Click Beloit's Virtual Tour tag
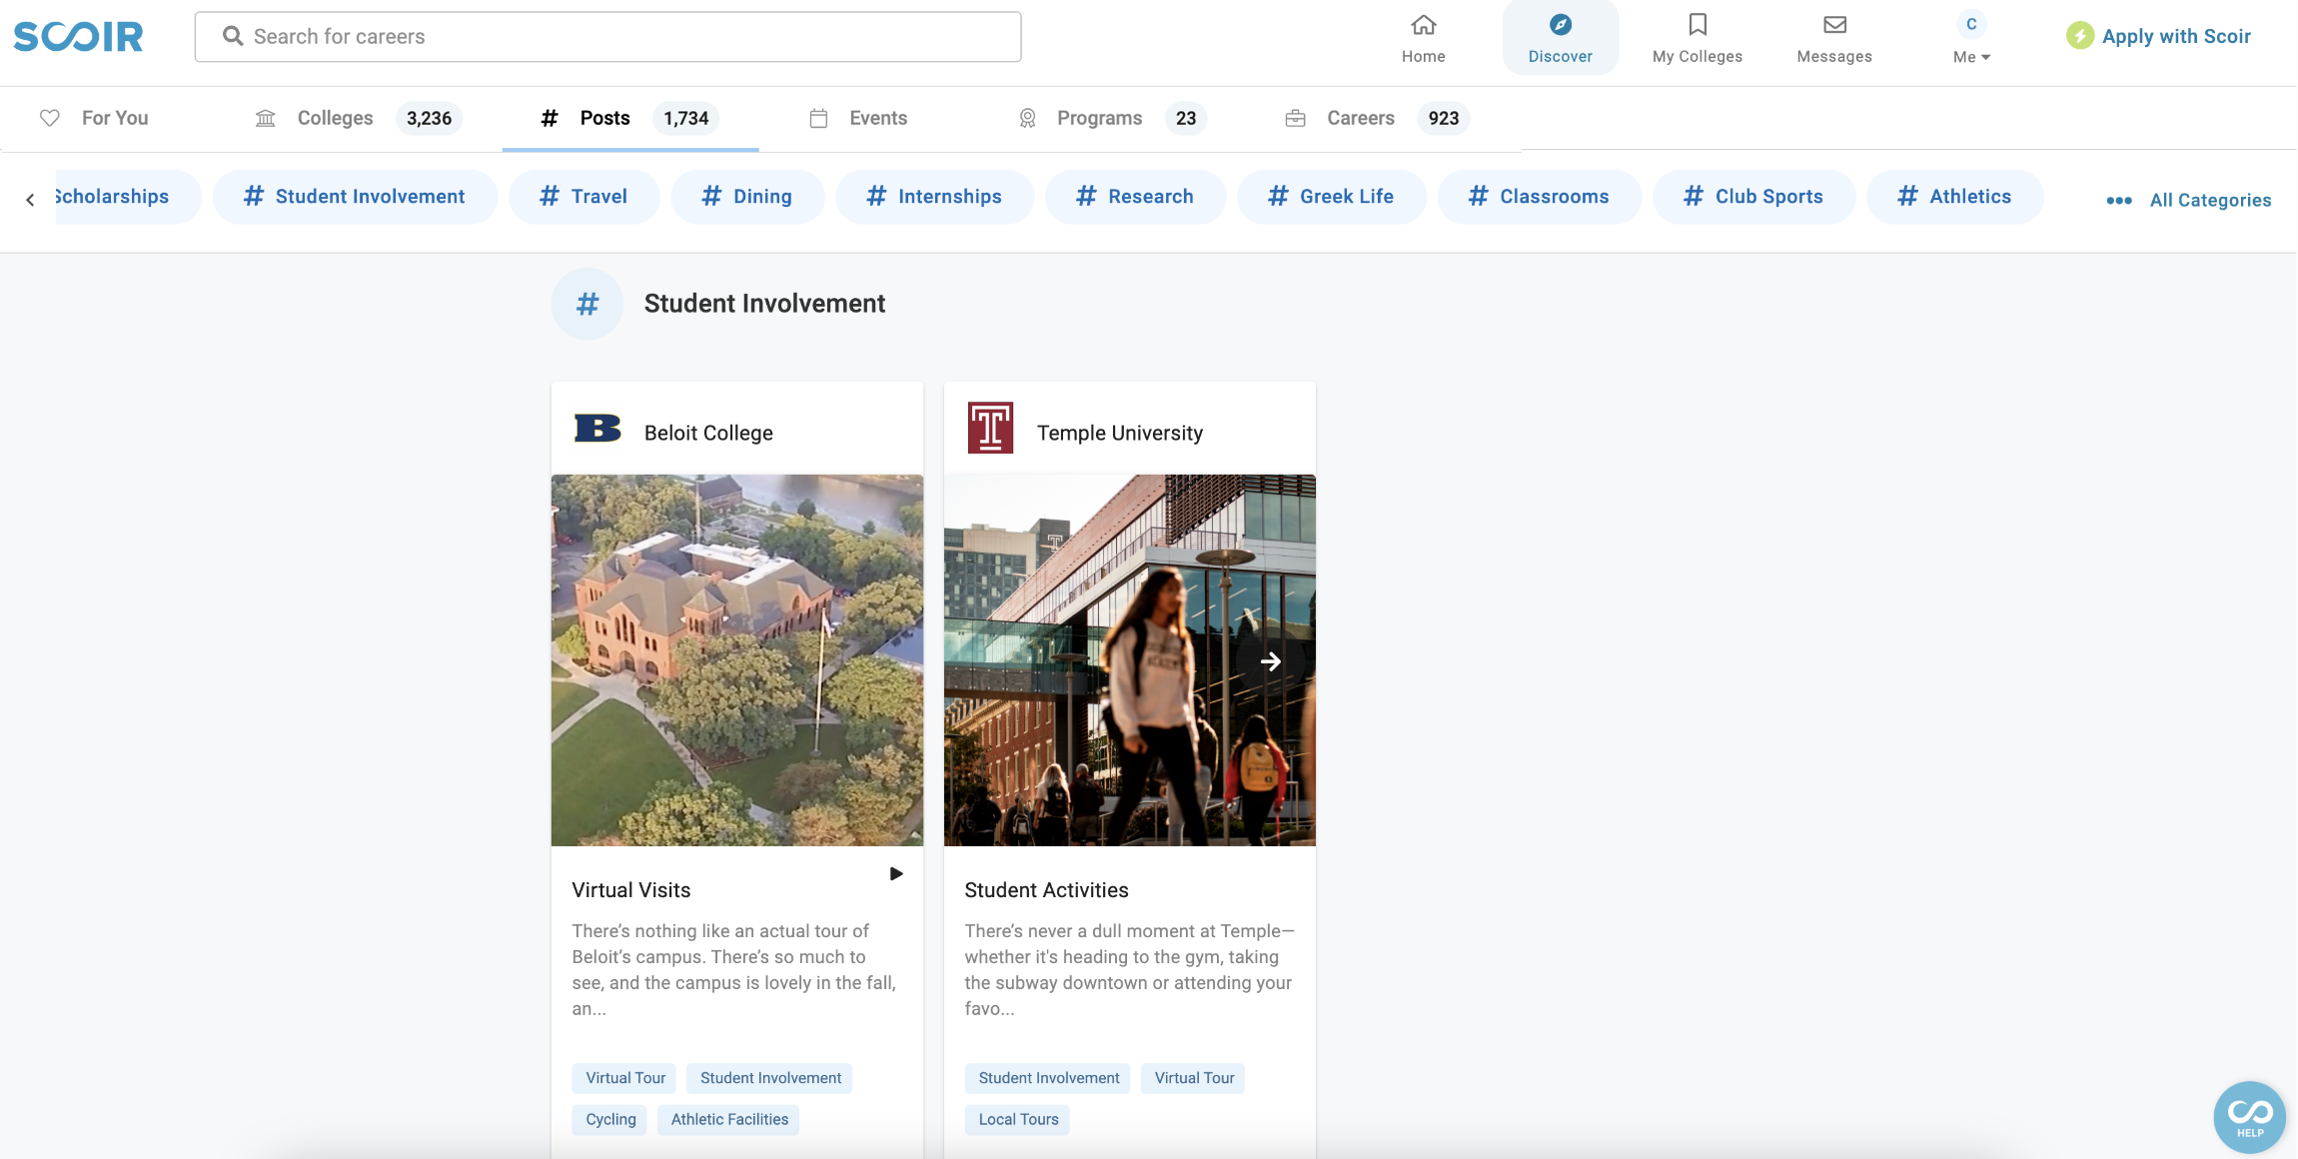 pyautogui.click(x=624, y=1078)
